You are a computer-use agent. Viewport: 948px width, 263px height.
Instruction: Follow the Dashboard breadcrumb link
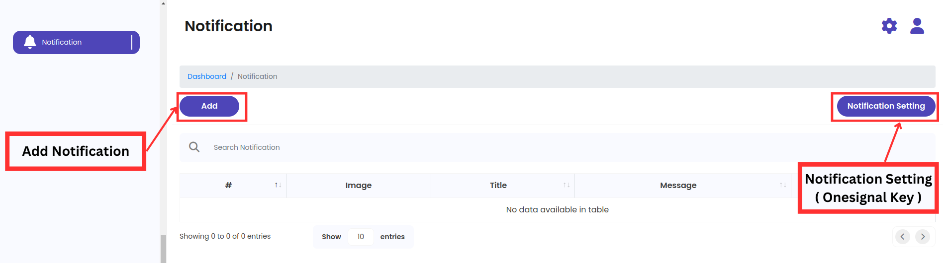[x=207, y=76]
